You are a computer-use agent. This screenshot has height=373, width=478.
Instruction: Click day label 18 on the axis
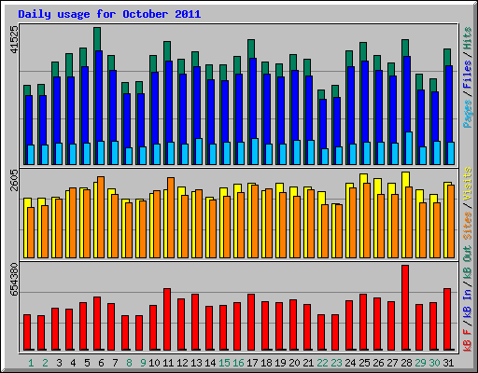[266, 363]
